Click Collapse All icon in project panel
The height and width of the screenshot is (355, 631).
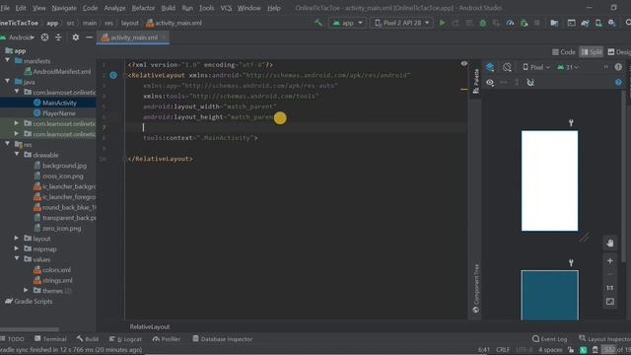point(58,37)
